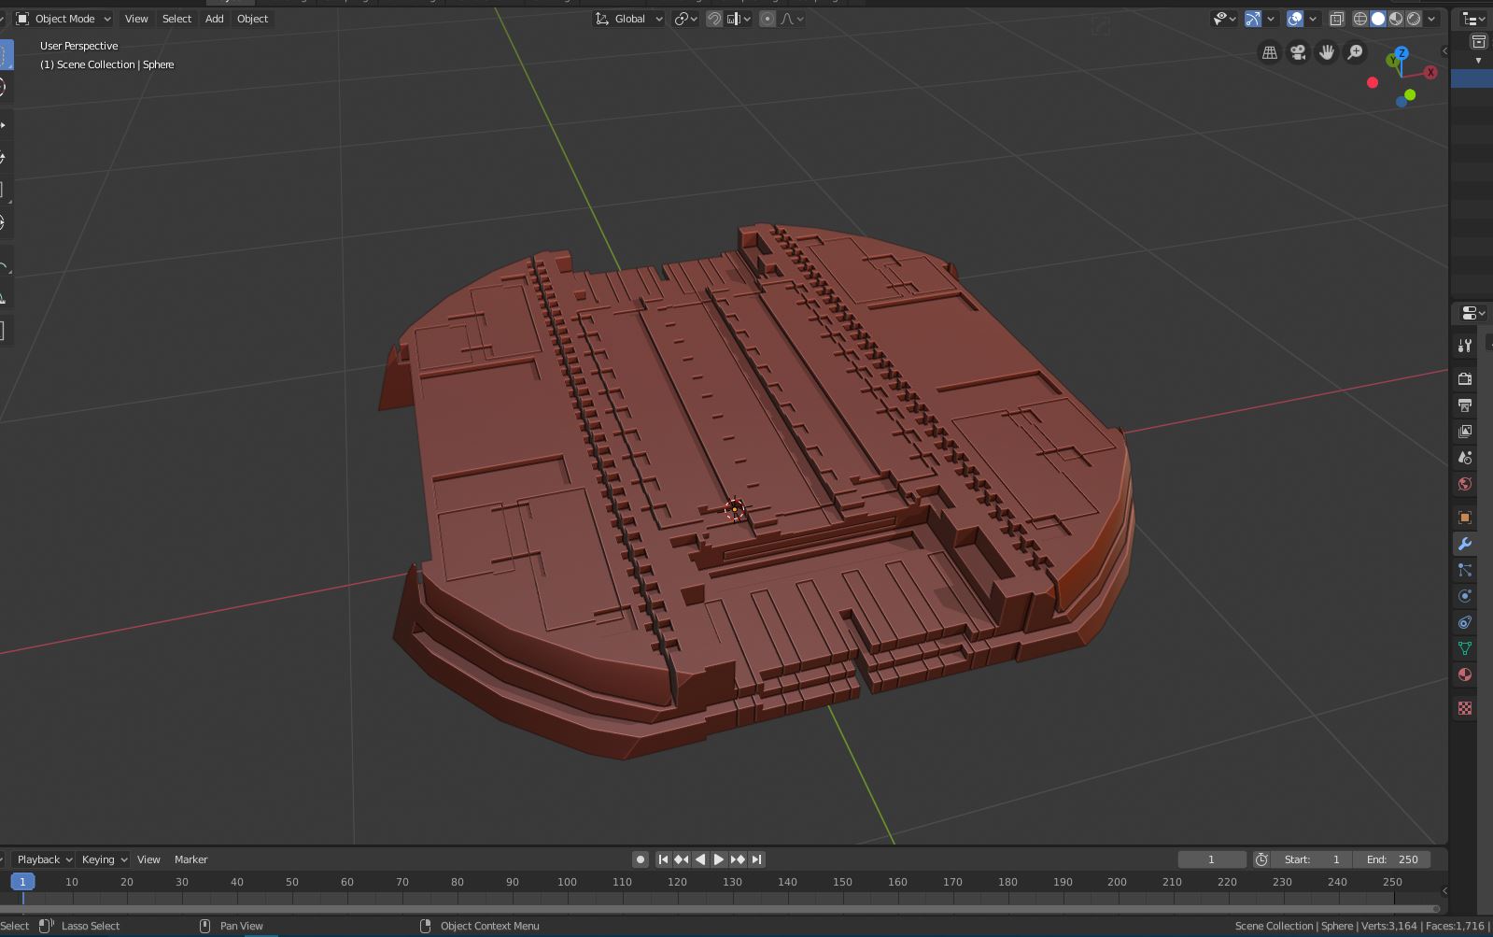Viewport: 1493px width, 937px height.
Task: Click the toggle camera view icon
Action: 1298,53
